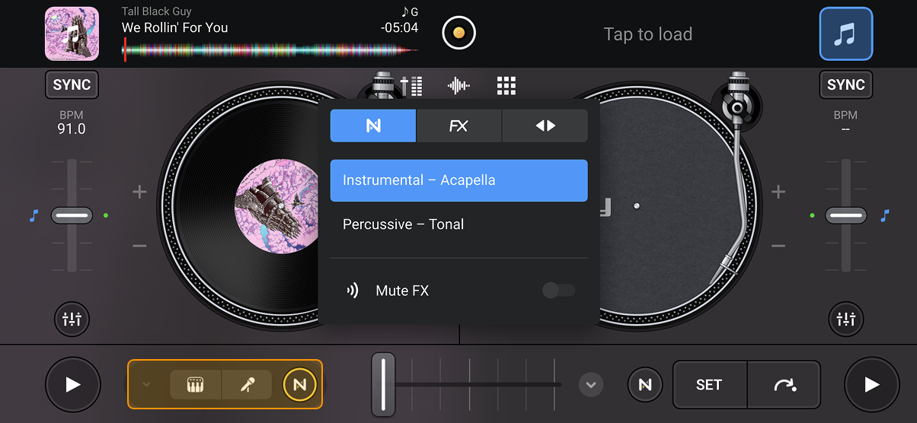Tap the left turntable vinyl label
Viewport: 917px width, 423px height.
point(275,206)
